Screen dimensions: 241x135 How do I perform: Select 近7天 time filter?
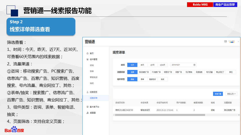(152, 65)
